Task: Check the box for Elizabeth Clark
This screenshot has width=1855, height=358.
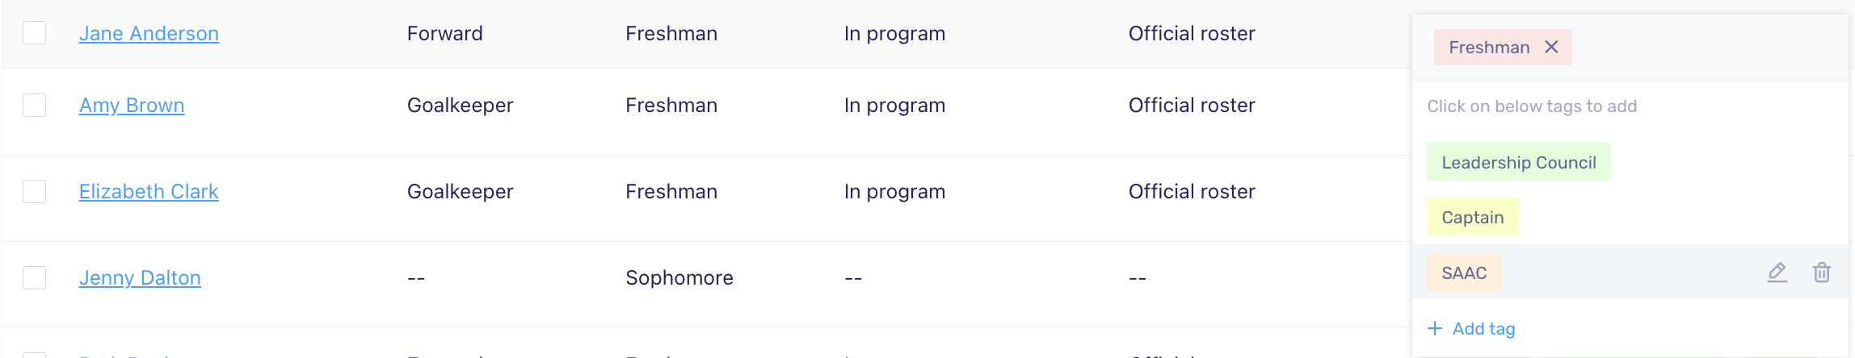Action: pyautogui.click(x=34, y=191)
